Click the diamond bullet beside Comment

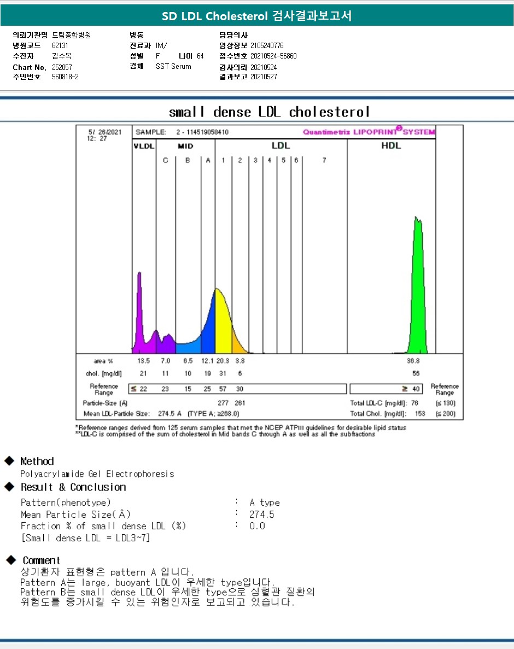(10, 560)
